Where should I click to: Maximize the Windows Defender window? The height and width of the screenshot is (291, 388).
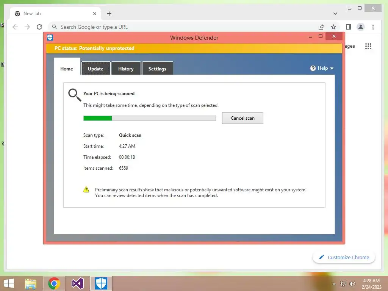coord(321,36)
